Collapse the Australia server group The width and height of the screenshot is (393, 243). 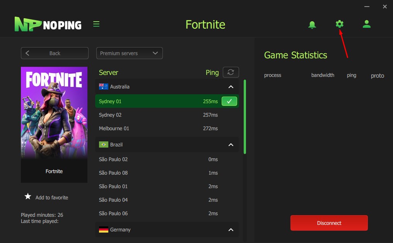[231, 87]
